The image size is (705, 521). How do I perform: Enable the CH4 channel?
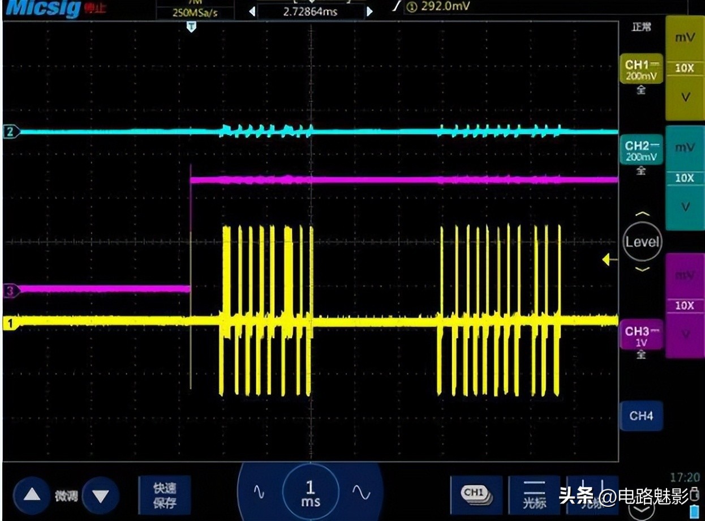pyautogui.click(x=641, y=416)
